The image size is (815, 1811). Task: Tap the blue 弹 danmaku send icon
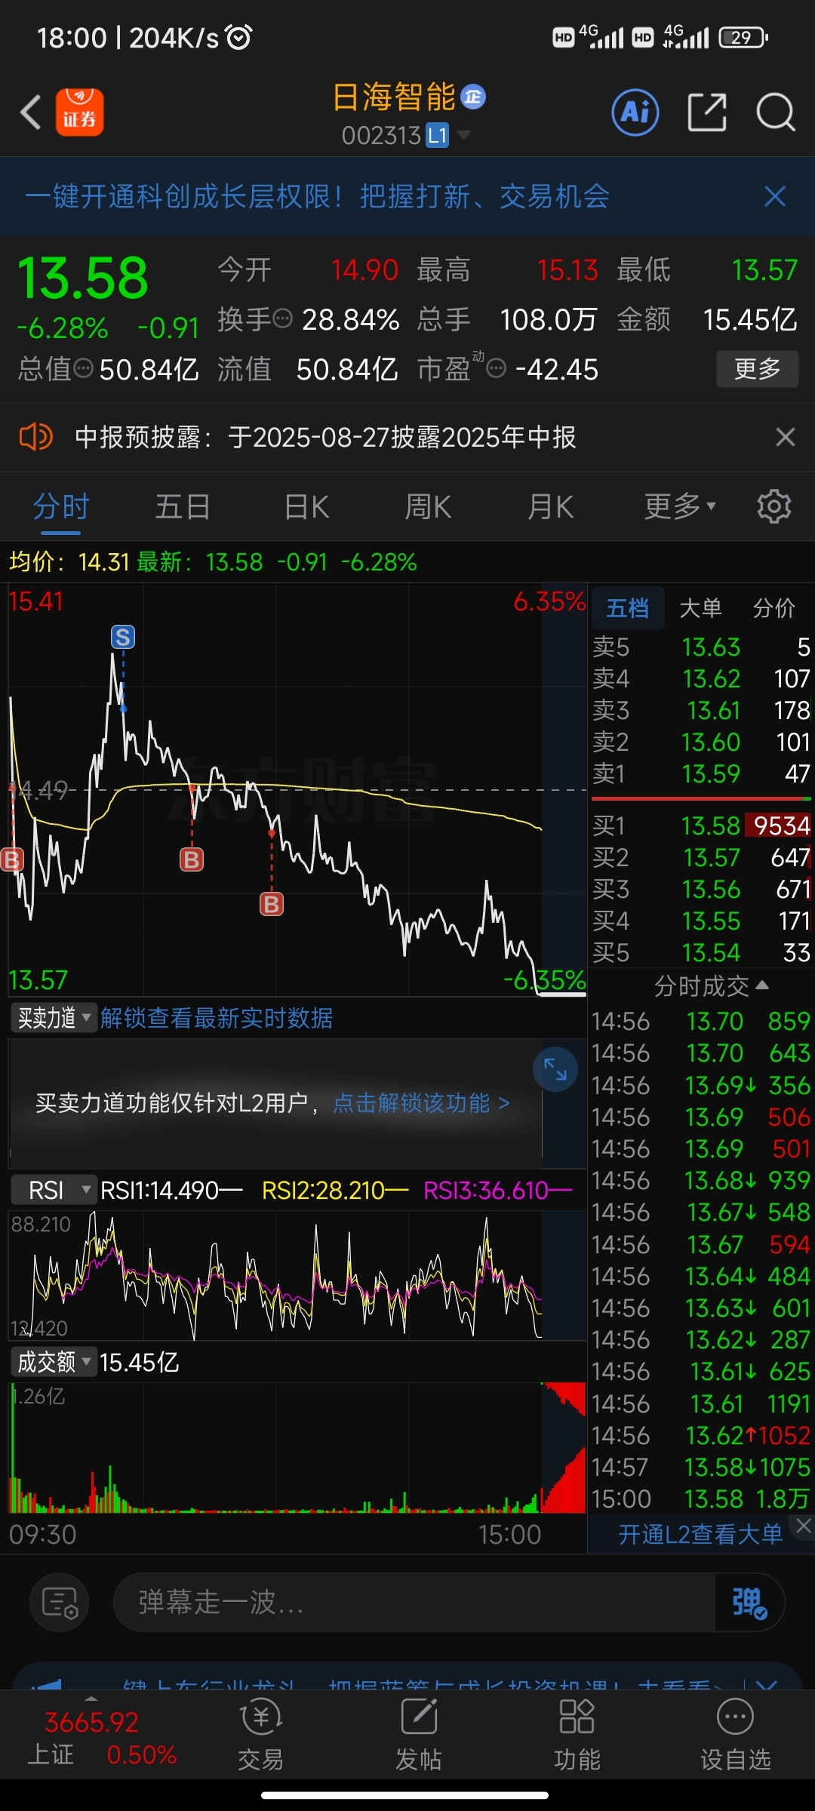click(x=749, y=1602)
